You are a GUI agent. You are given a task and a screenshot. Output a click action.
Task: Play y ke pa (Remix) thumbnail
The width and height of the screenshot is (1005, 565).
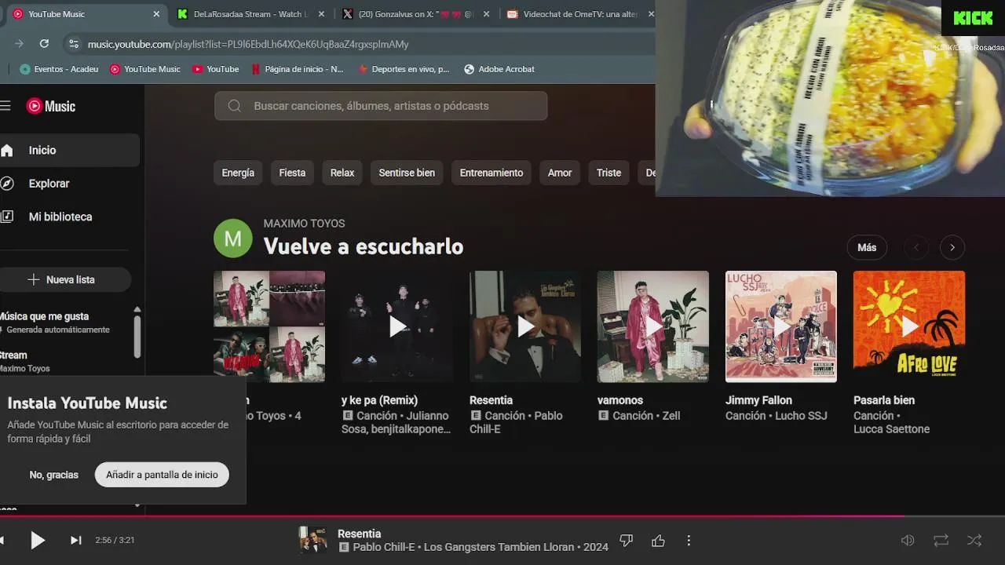(x=397, y=326)
